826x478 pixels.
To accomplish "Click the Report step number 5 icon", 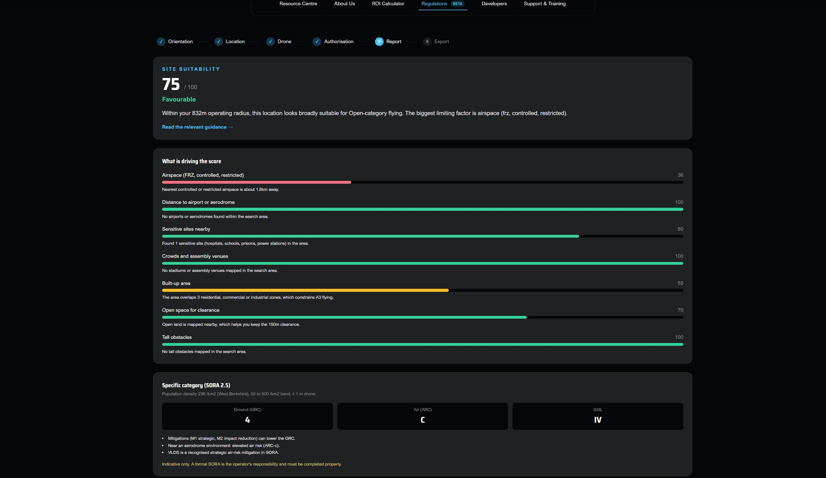I will point(379,41).
